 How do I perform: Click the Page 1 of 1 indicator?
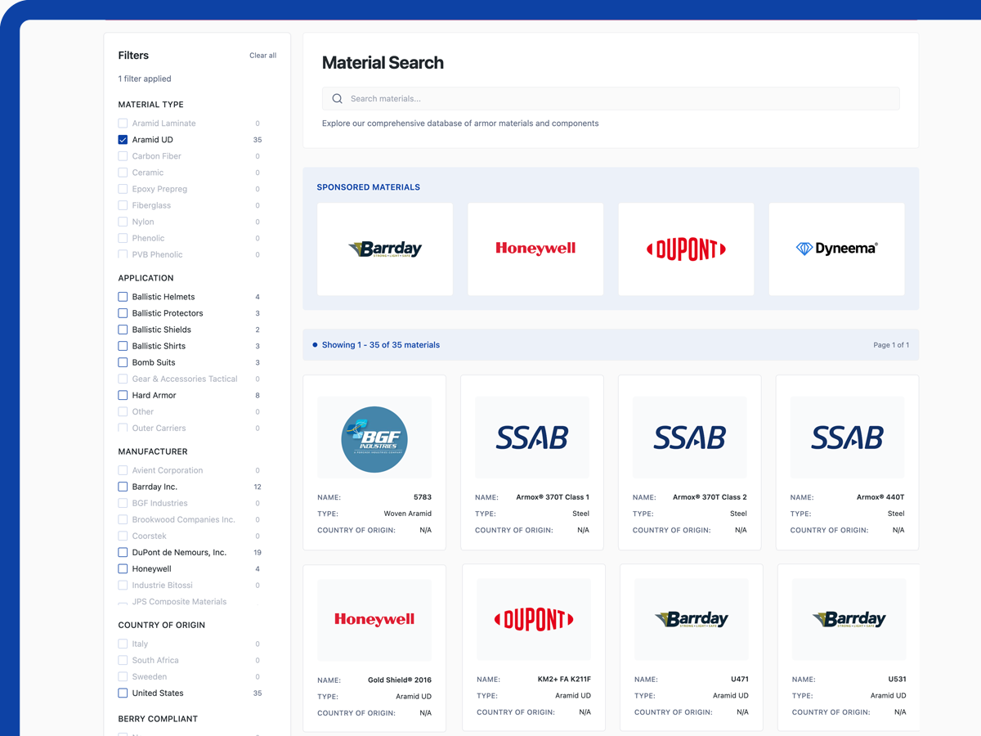click(x=891, y=345)
